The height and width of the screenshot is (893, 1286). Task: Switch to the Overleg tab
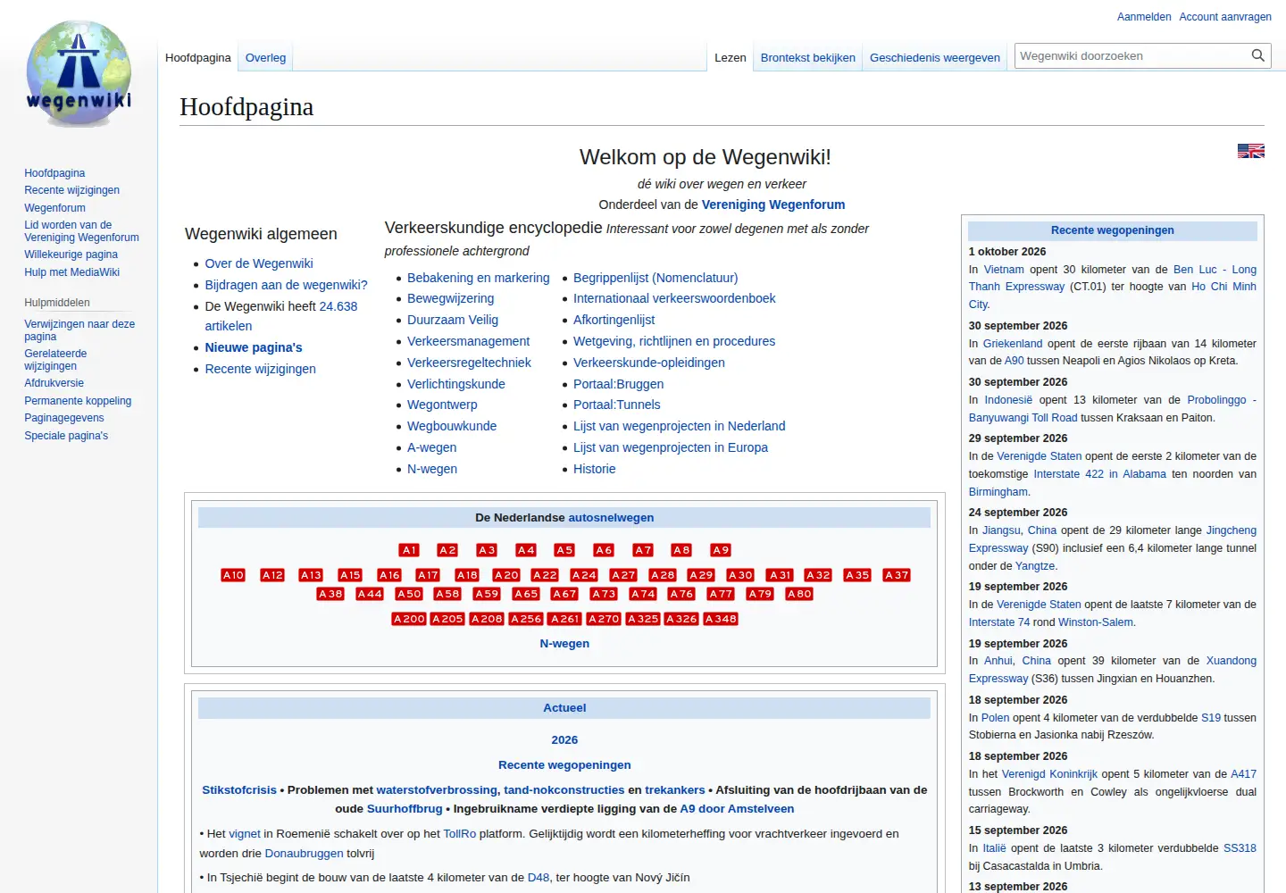[266, 58]
